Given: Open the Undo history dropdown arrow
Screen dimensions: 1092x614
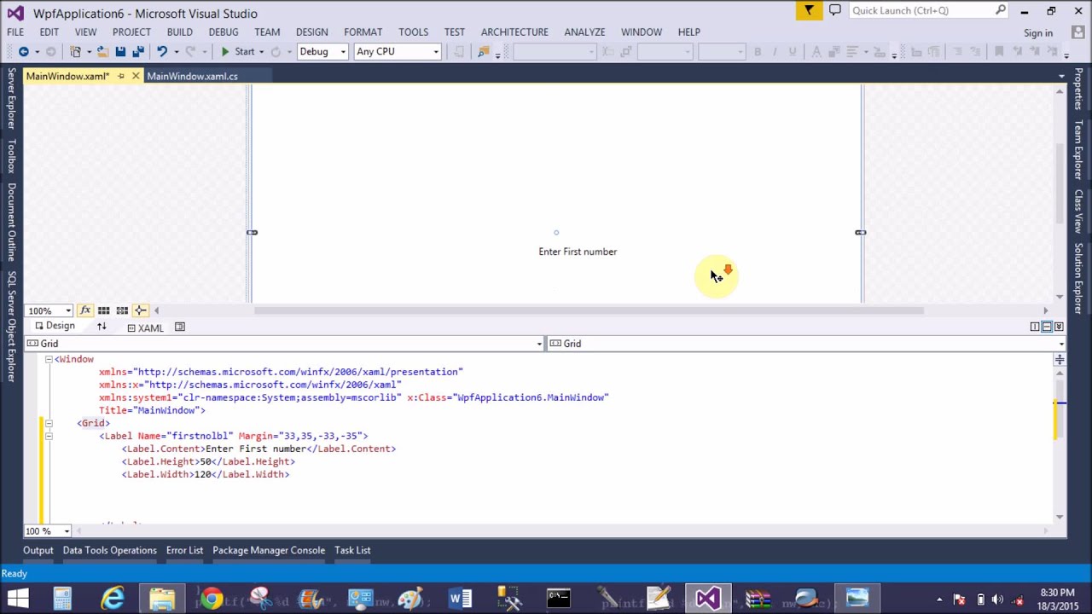Looking at the screenshot, I should click(176, 52).
